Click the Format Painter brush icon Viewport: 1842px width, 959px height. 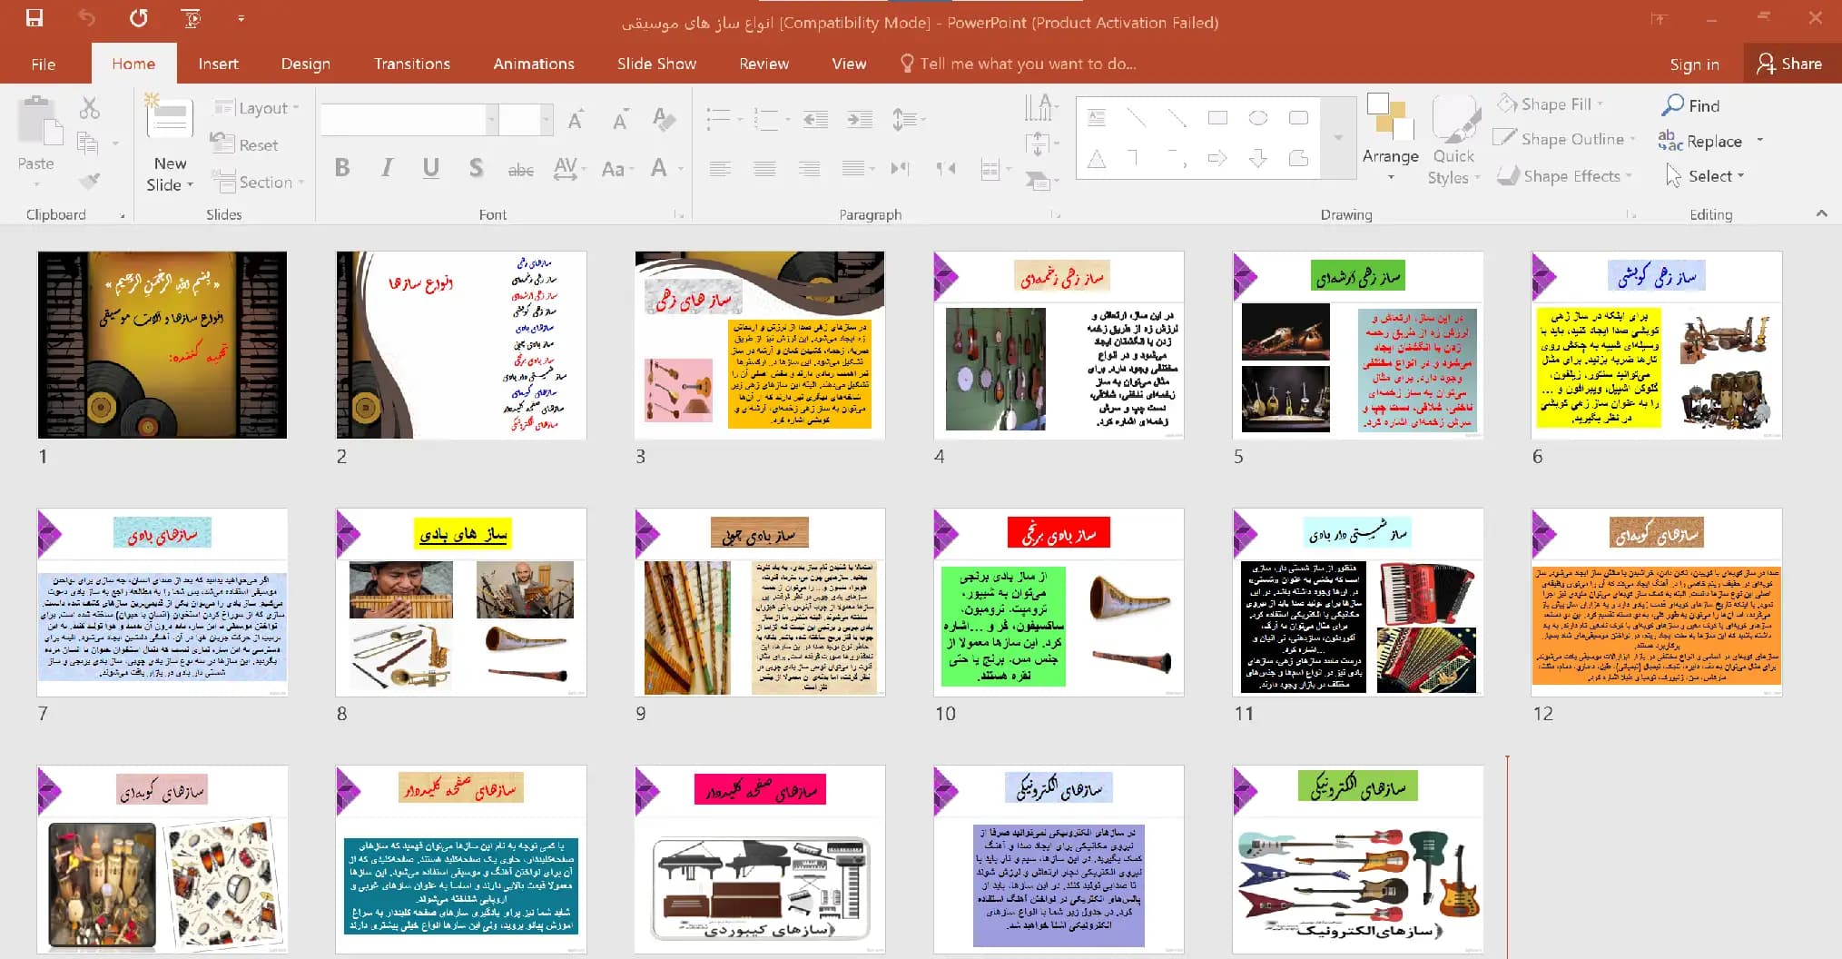point(89,181)
